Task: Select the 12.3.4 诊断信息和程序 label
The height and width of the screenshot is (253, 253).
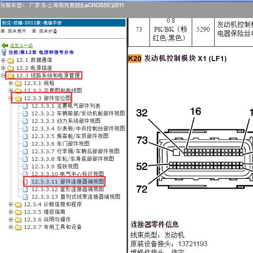Action: click(x=53, y=205)
